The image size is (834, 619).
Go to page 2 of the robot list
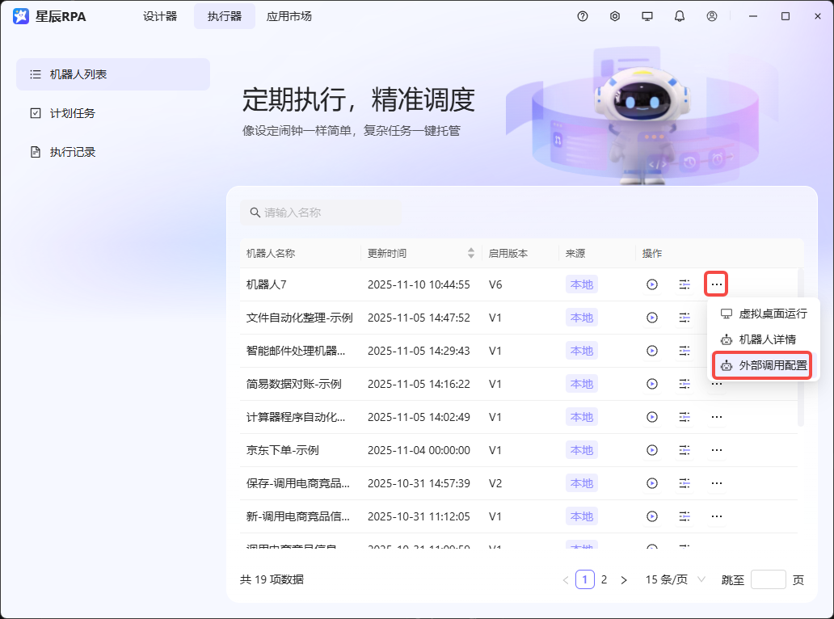[x=604, y=579]
